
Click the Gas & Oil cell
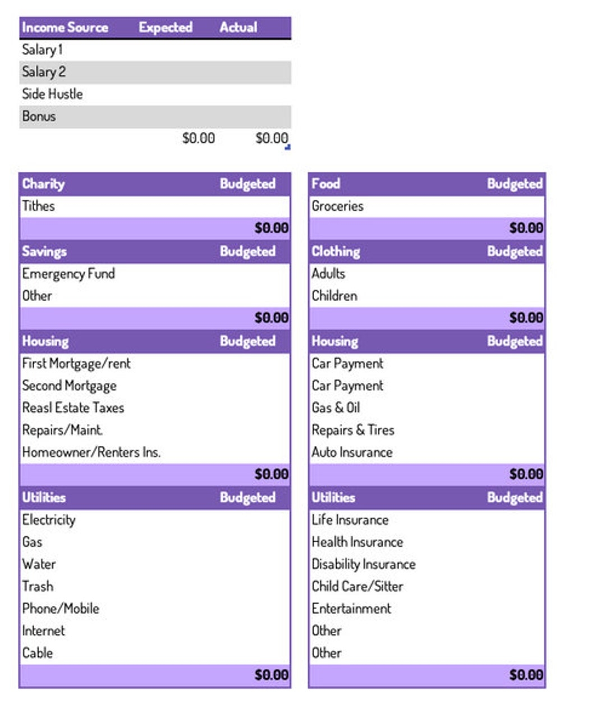[336, 408]
